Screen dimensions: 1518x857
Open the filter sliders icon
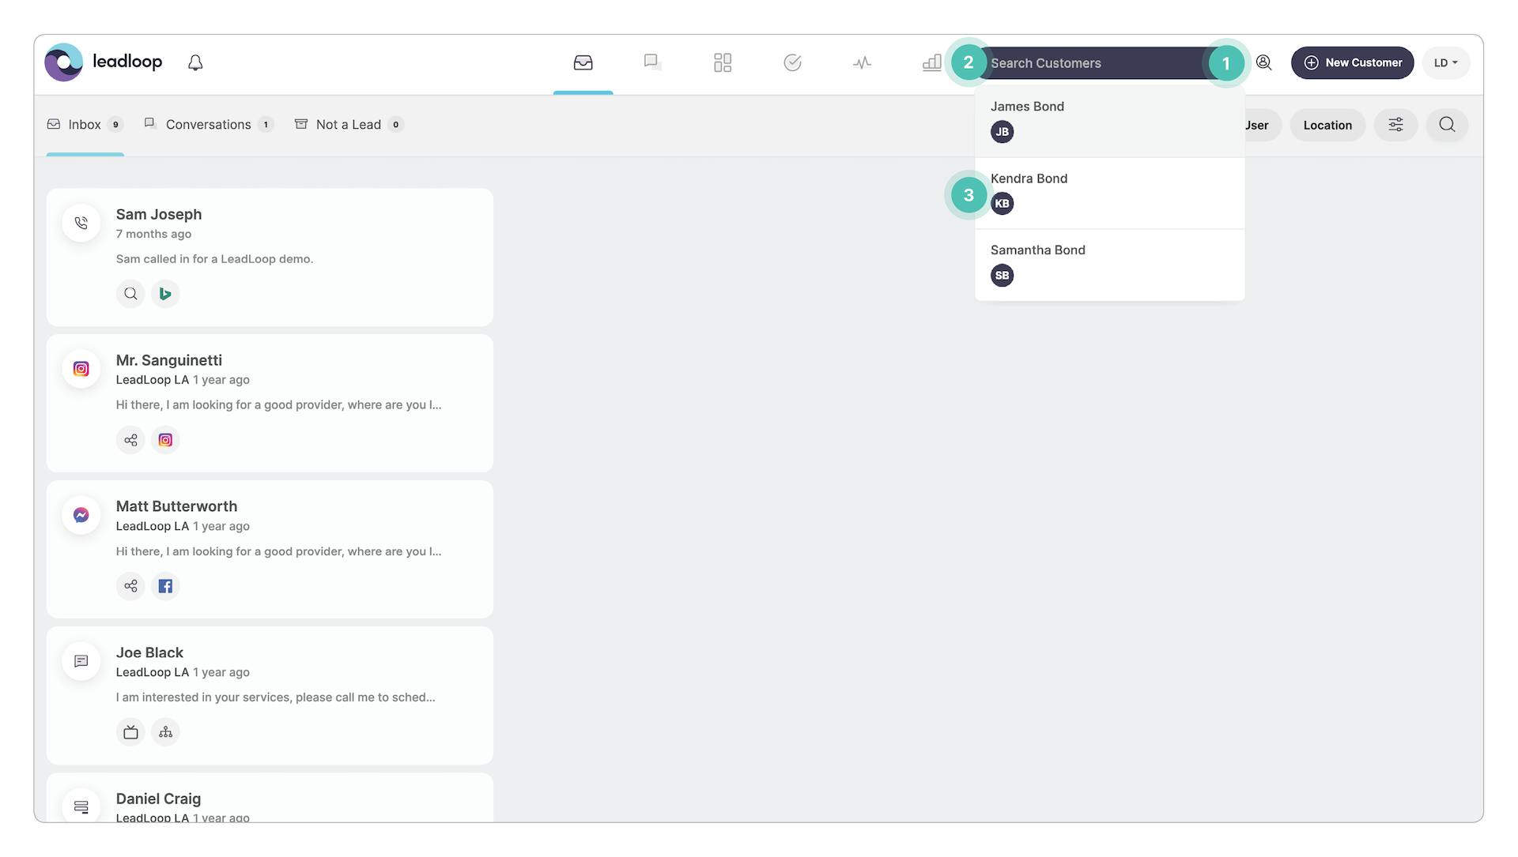coord(1395,125)
